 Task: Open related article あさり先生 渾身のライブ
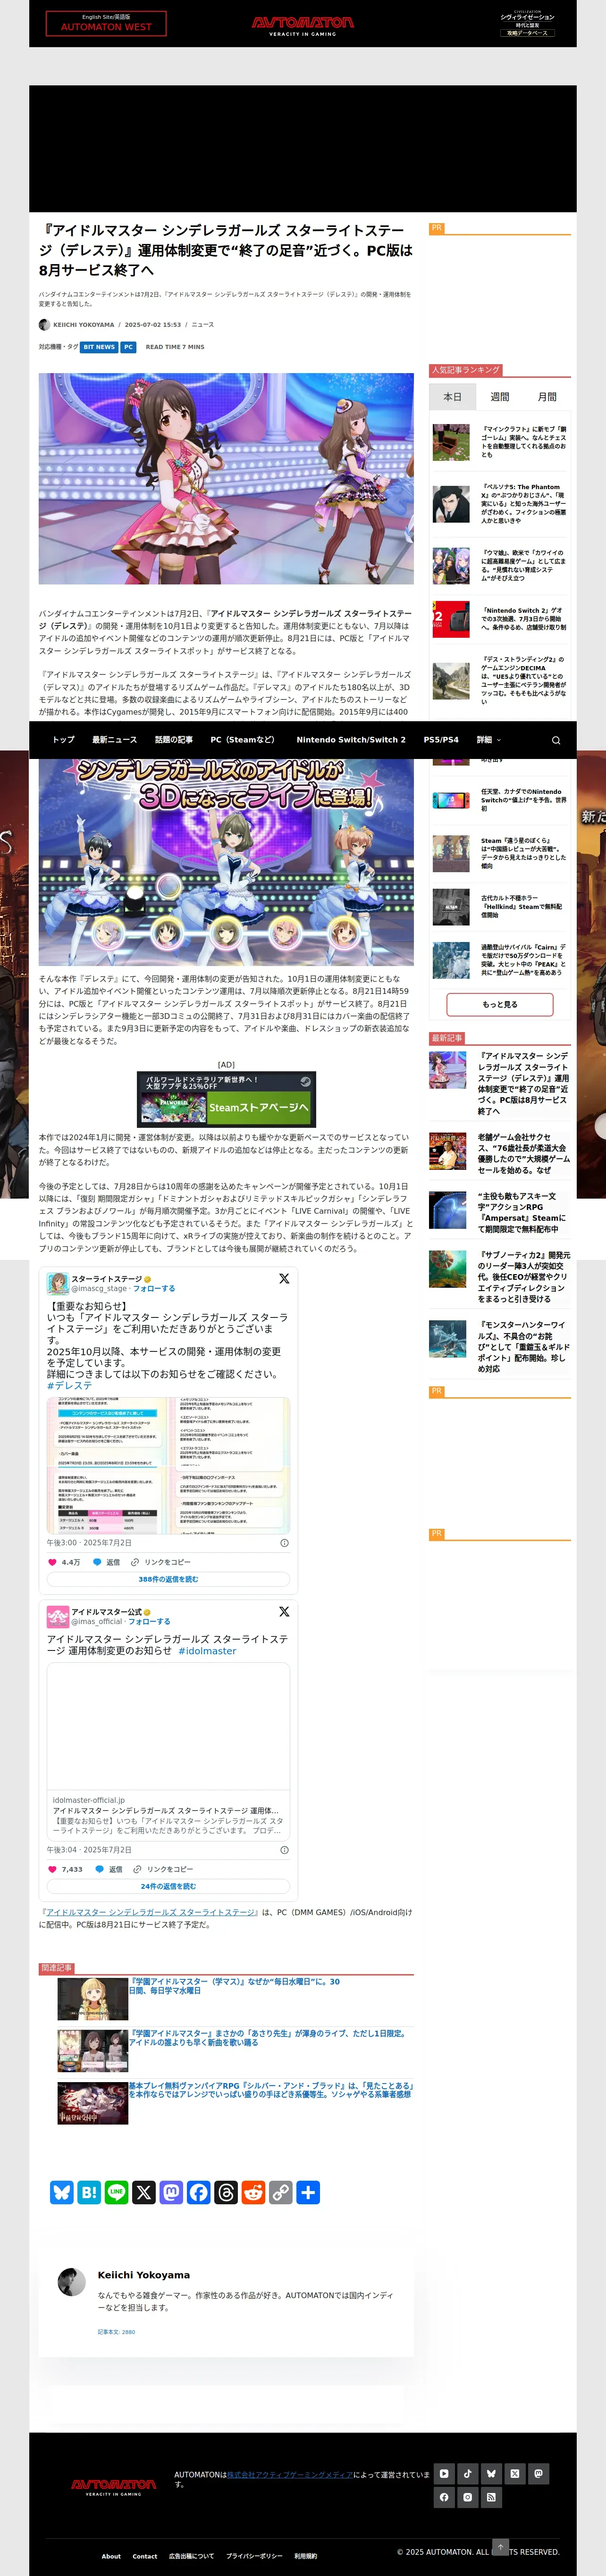[269, 2038]
